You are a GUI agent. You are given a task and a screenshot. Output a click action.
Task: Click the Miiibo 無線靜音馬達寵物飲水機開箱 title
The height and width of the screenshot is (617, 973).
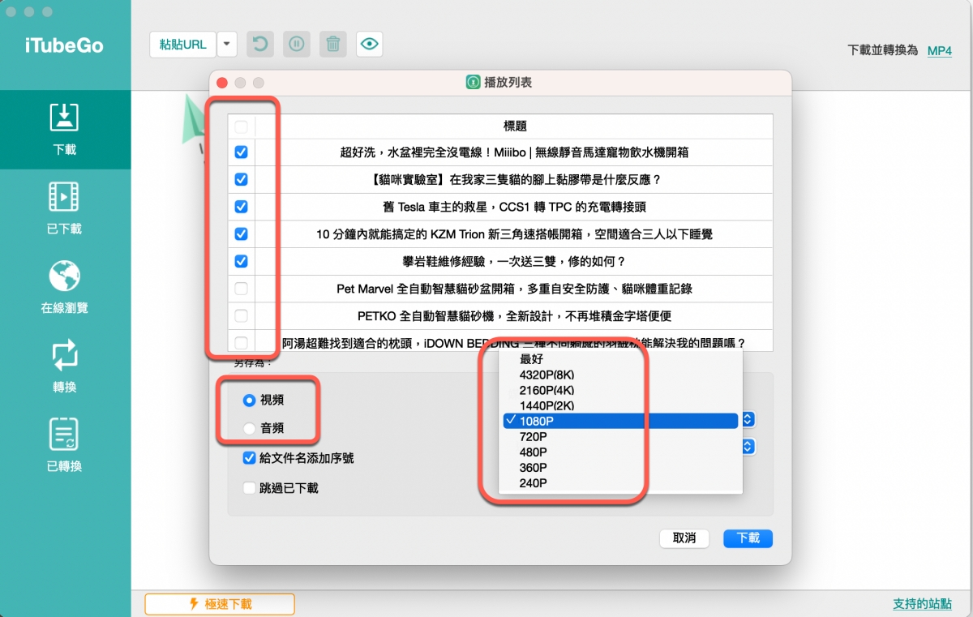(x=515, y=152)
